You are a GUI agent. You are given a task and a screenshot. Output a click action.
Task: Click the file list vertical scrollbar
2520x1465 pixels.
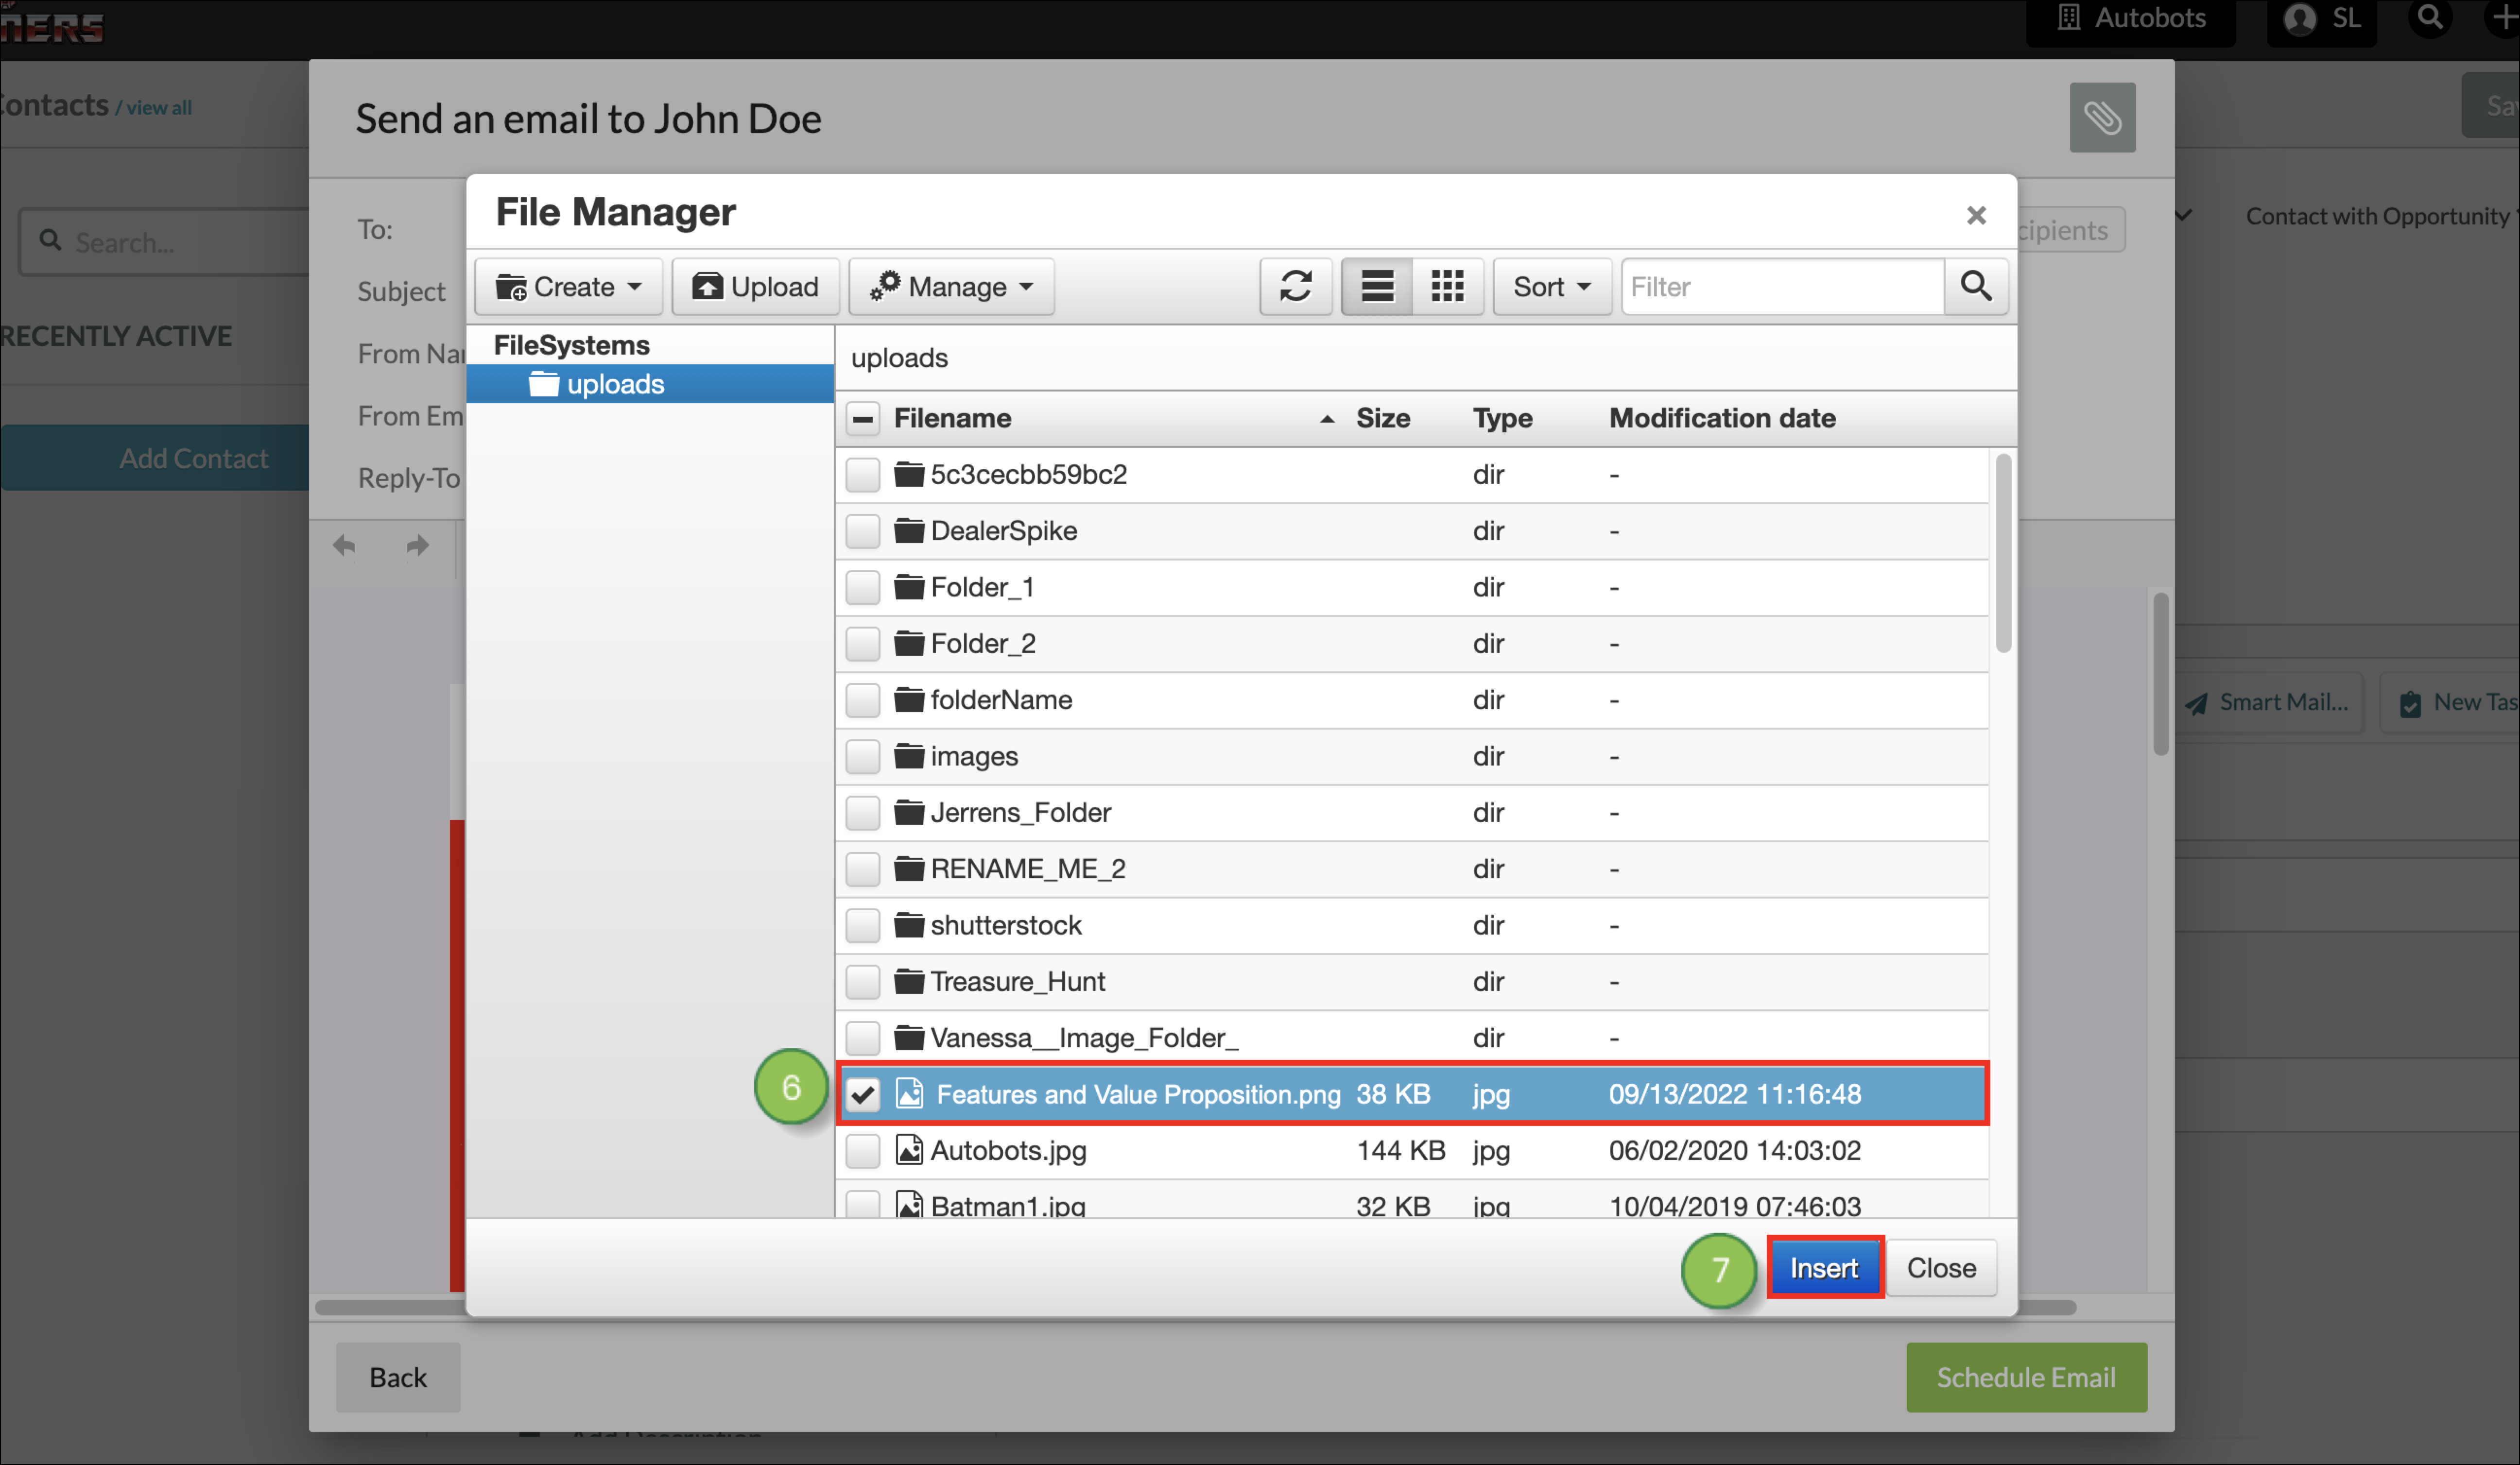pos(2003,554)
